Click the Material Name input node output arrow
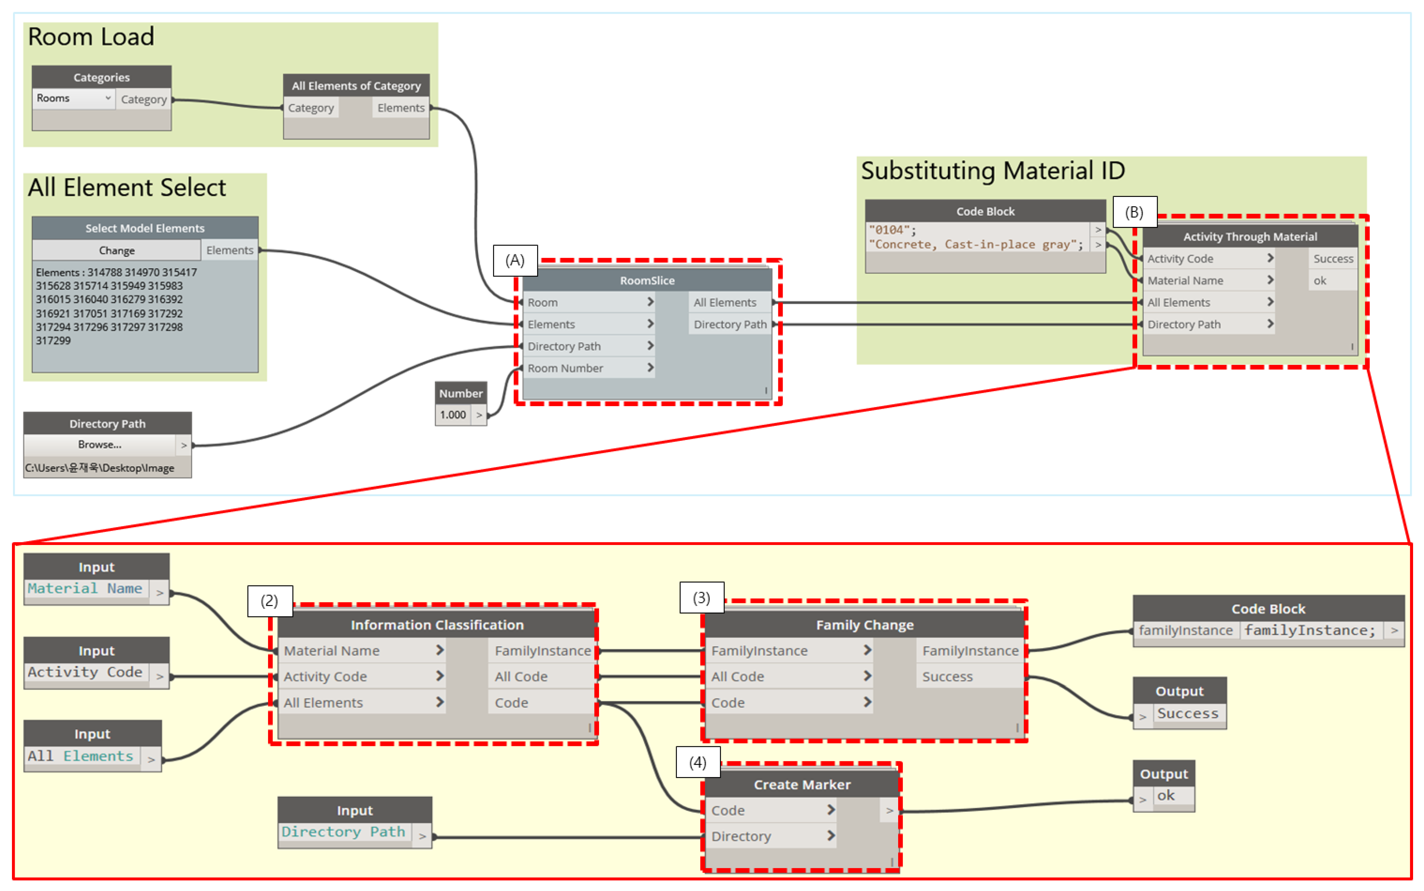The height and width of the screenshot is (891, 1424). pos(159,592)
